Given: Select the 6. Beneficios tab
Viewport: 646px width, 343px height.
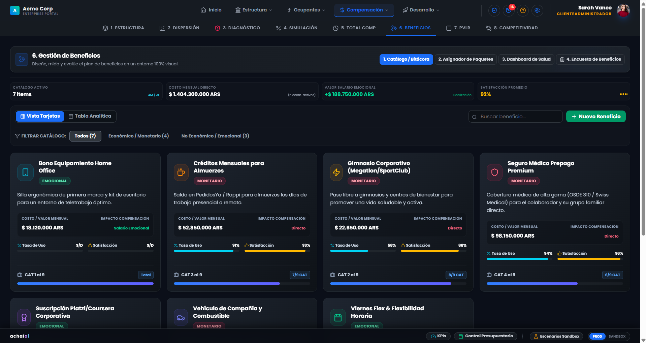Looking at the screenshot, I should pos(411,28).
